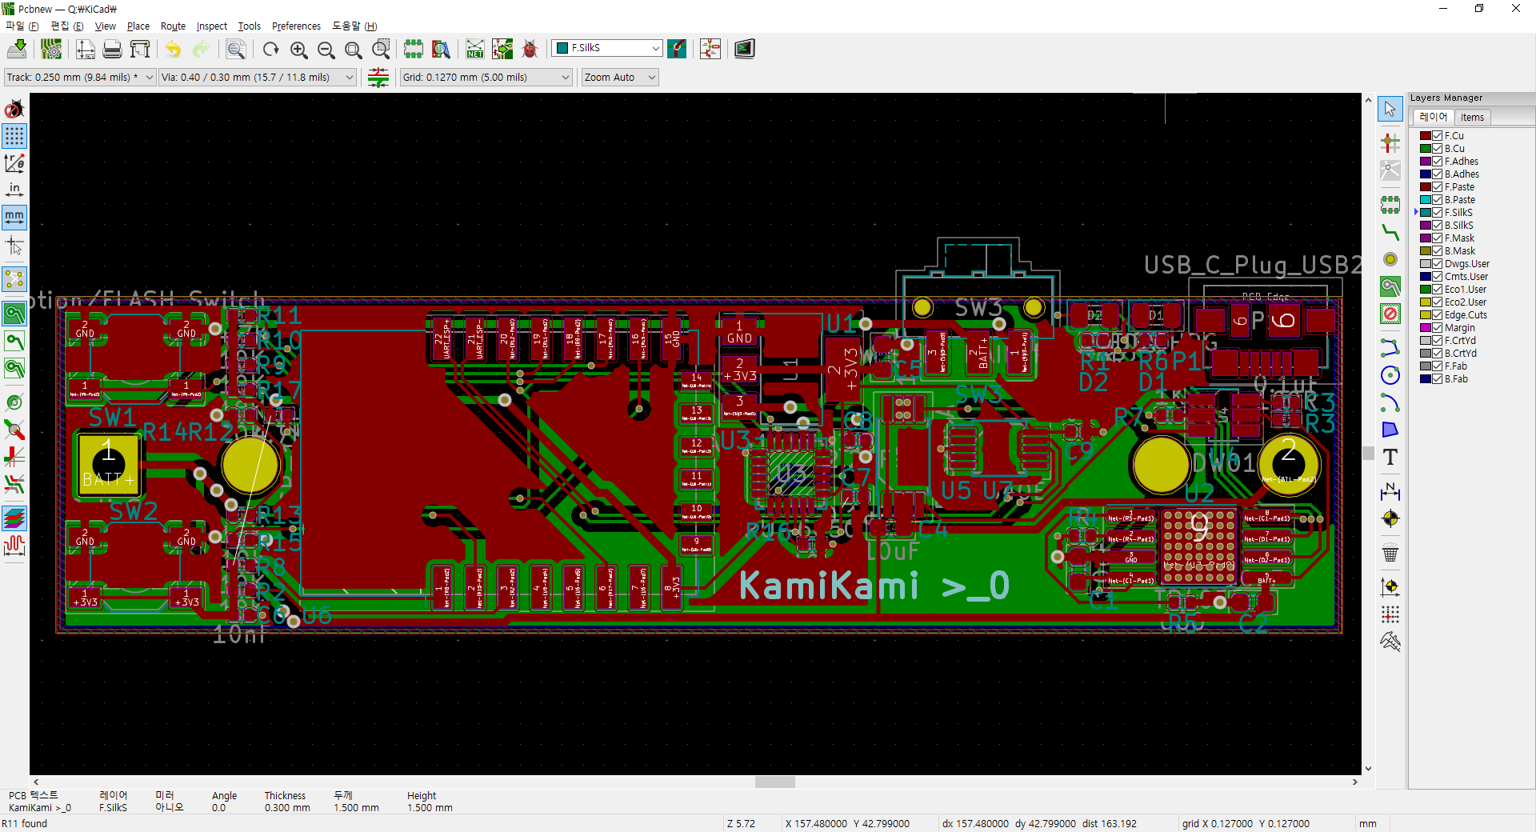Click the print board icon

[x=113, y=49]
